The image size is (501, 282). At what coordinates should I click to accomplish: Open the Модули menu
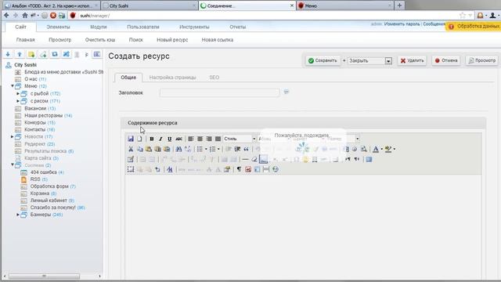[x=99, y=27]
